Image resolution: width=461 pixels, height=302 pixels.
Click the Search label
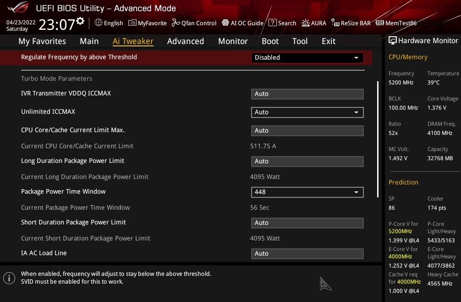[287, 23]
